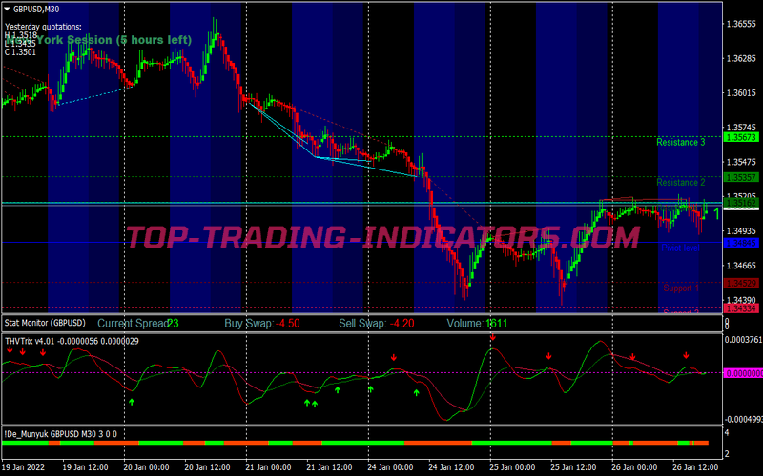The width and height of the screenshot is (763, 476).
Task: Select the rightmost green up arrow in THVTrix
Action: [x=416, y=392]
